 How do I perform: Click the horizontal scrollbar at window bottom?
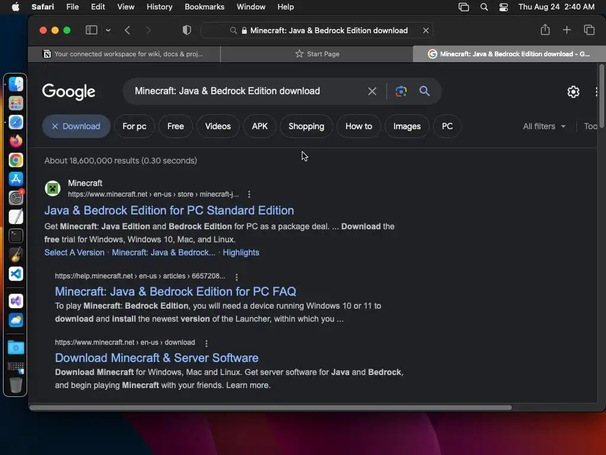point(270,408)
